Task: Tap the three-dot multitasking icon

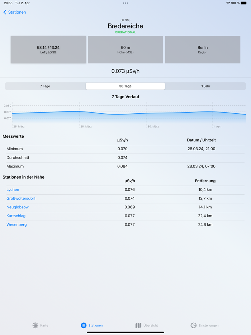Action: [126, 3]
